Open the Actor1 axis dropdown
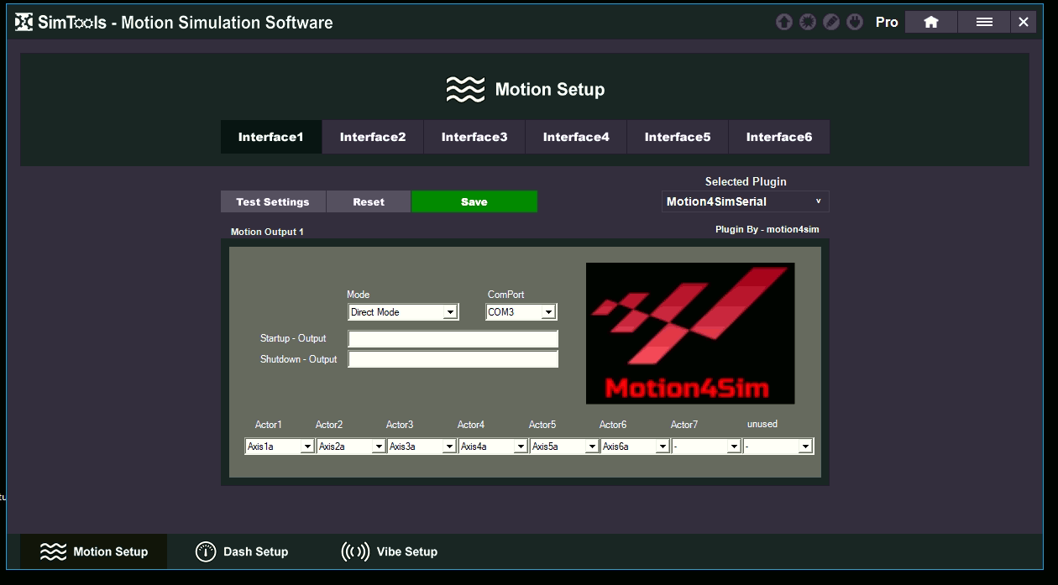This screenshot has width=1058, height=585. (x=280, y=447)
